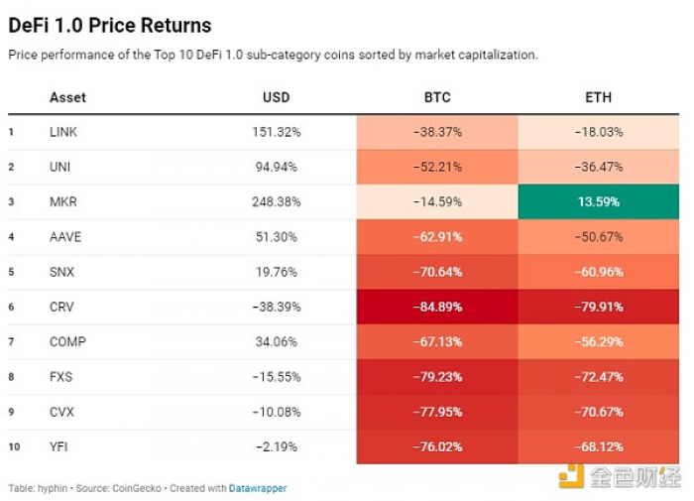Select the LINK asset row label

[x=63, y=132]
